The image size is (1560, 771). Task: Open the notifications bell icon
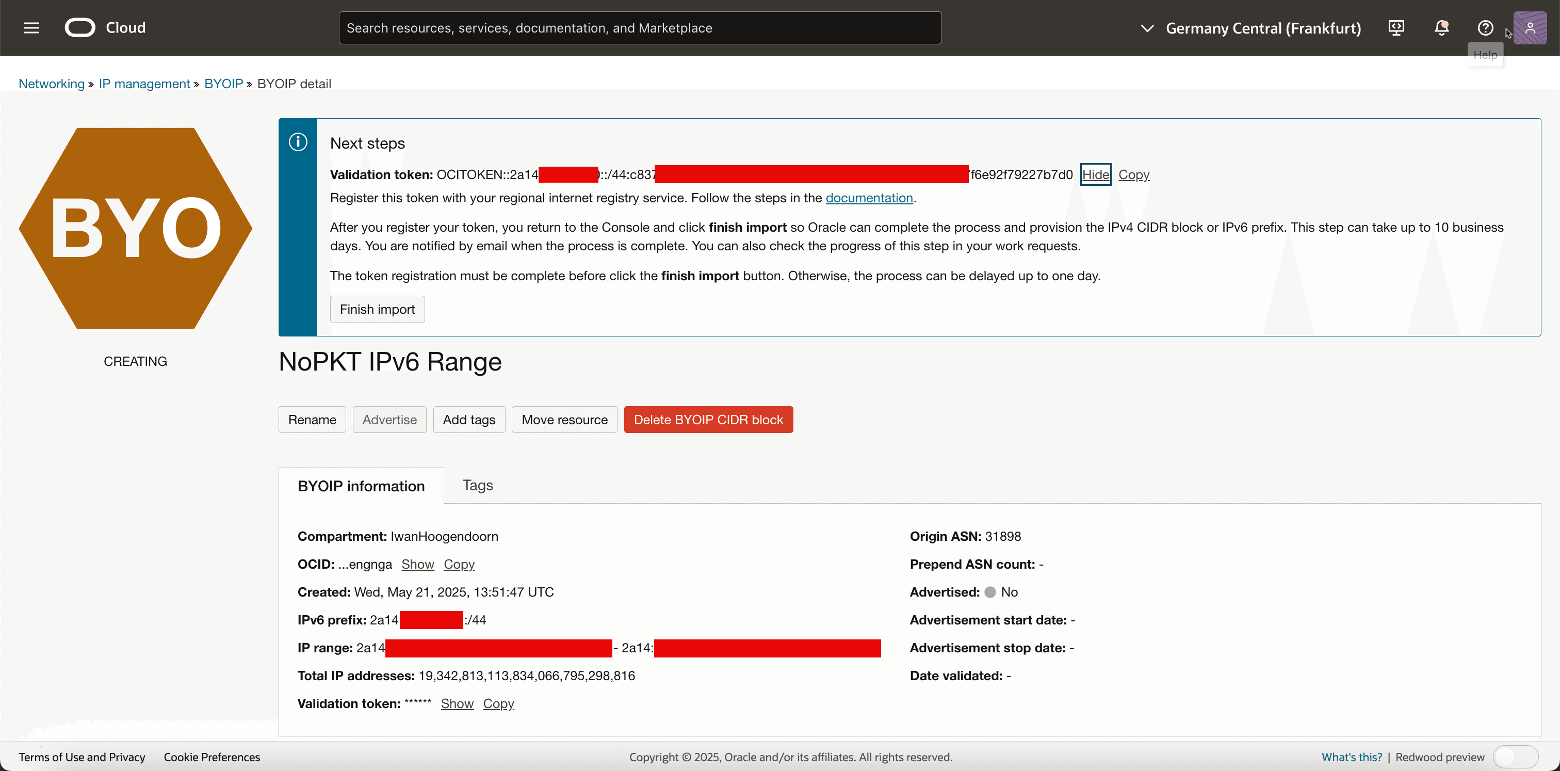(x=1441, y=28)
